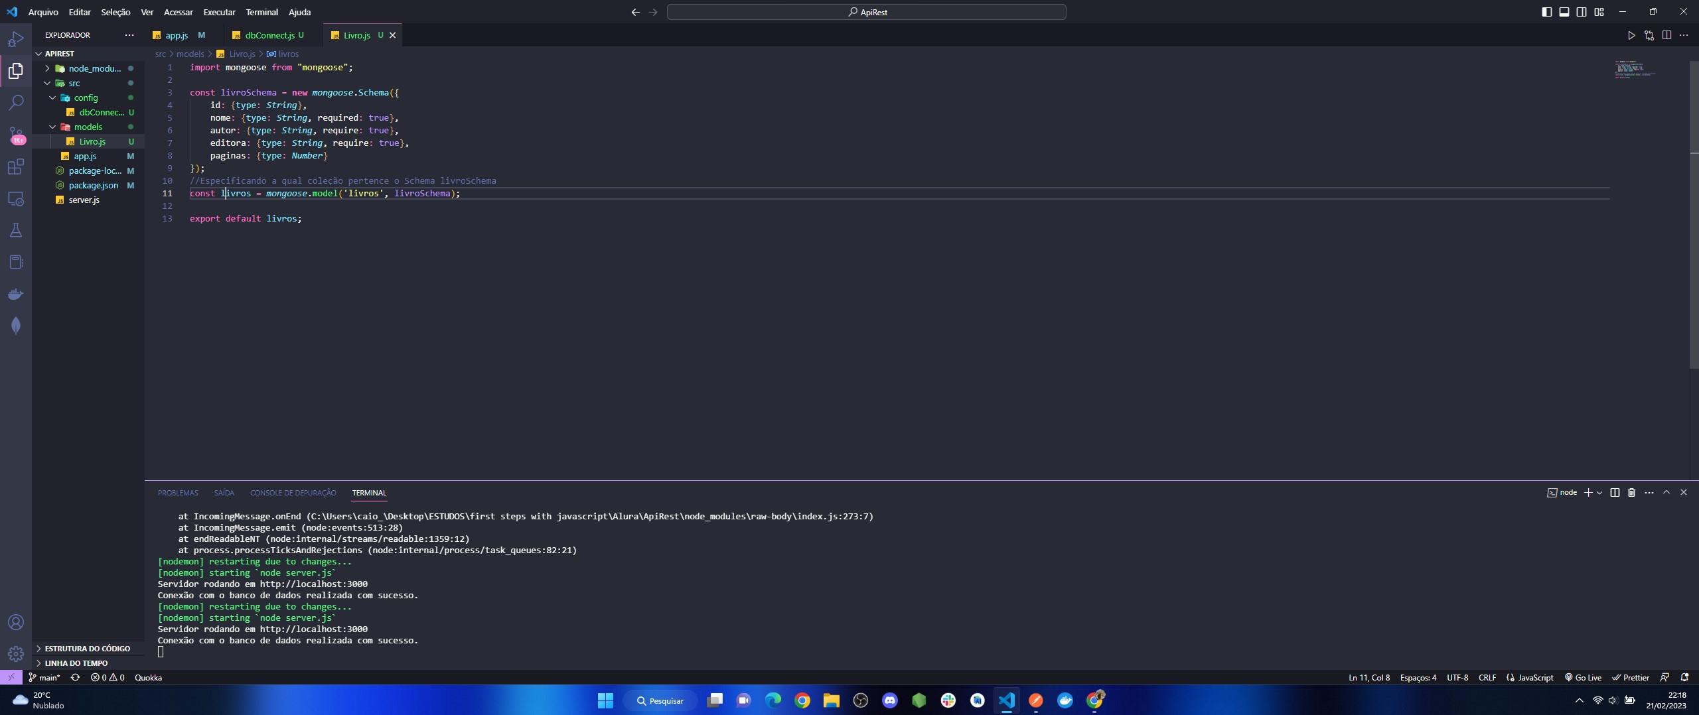Kill terminal with trash icon

1631,492
